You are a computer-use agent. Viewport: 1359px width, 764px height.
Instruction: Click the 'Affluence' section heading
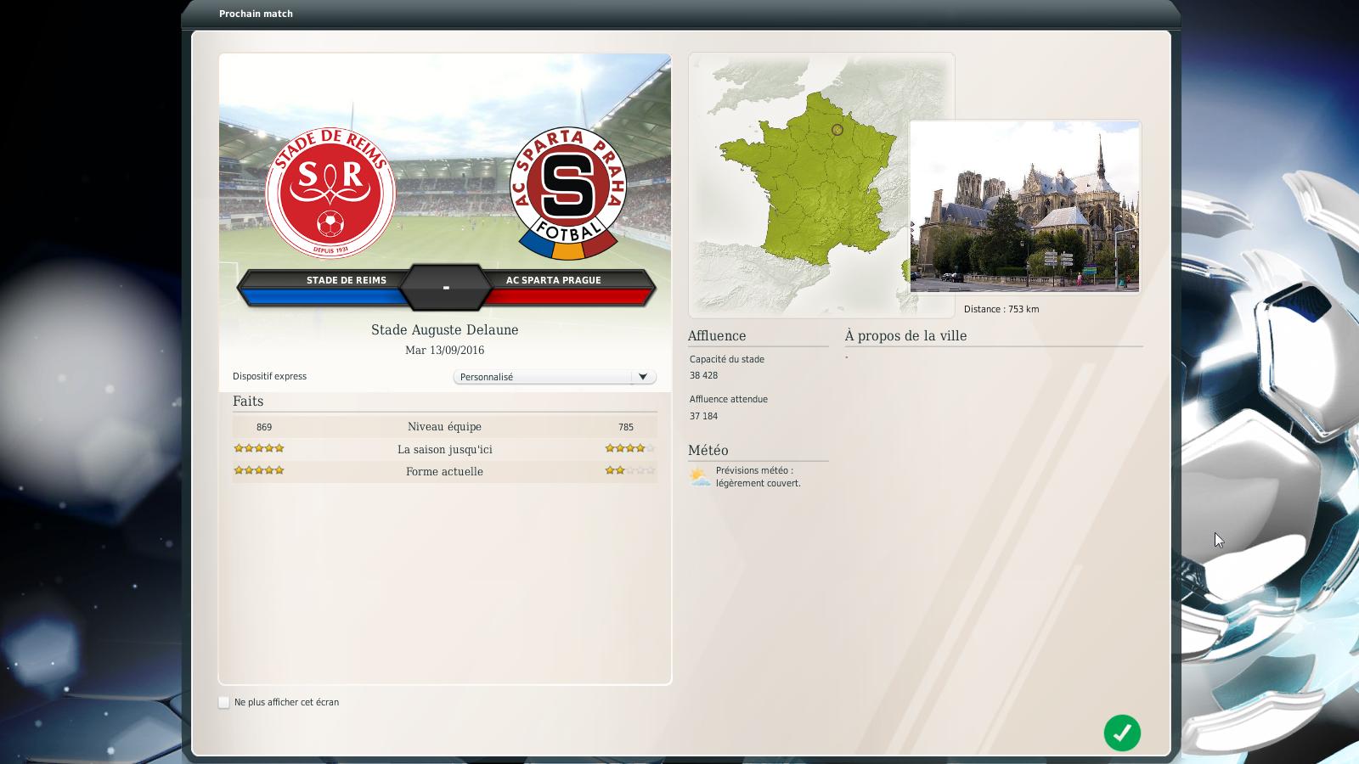[x=717, y=335]
